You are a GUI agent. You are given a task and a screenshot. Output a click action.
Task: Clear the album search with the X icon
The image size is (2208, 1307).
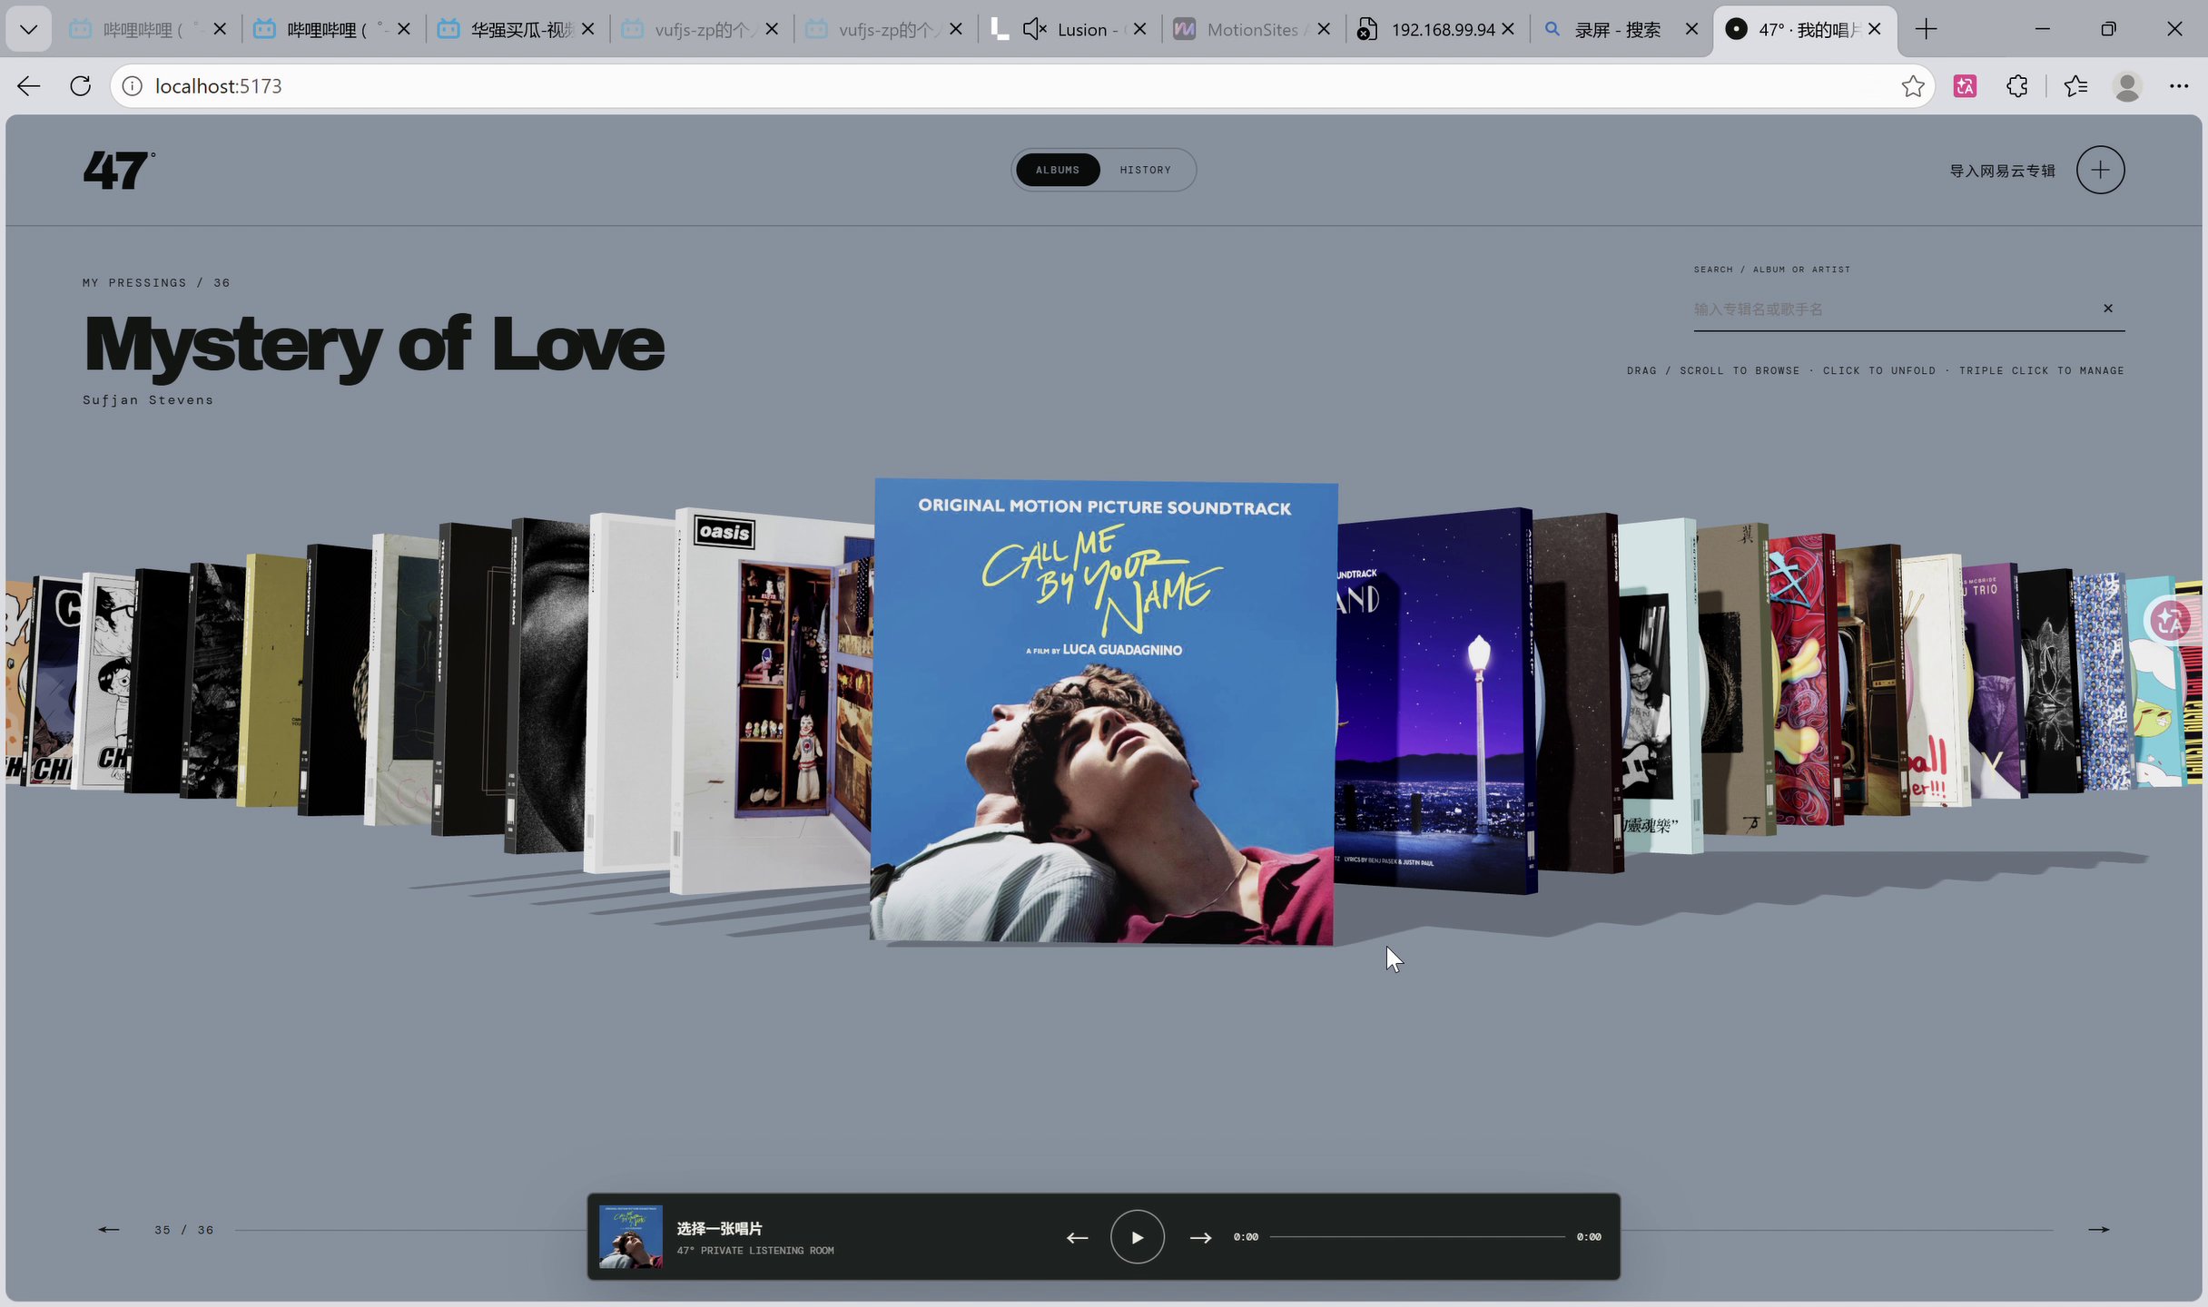2108,309
